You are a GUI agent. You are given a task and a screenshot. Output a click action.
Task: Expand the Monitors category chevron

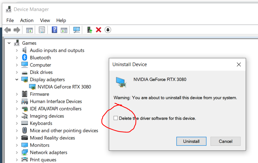(17, 145)
